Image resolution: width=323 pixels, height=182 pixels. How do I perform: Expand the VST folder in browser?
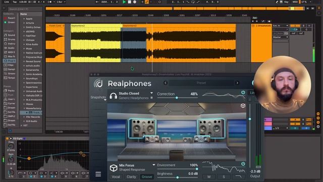21,125
